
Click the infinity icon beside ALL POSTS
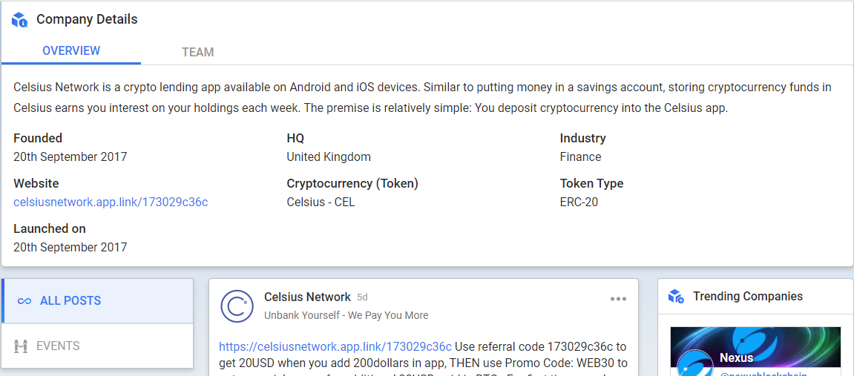24,301
